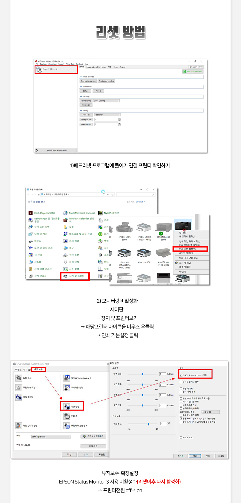Click the 소프트웨어 업데이트 button

coord(94,436)
